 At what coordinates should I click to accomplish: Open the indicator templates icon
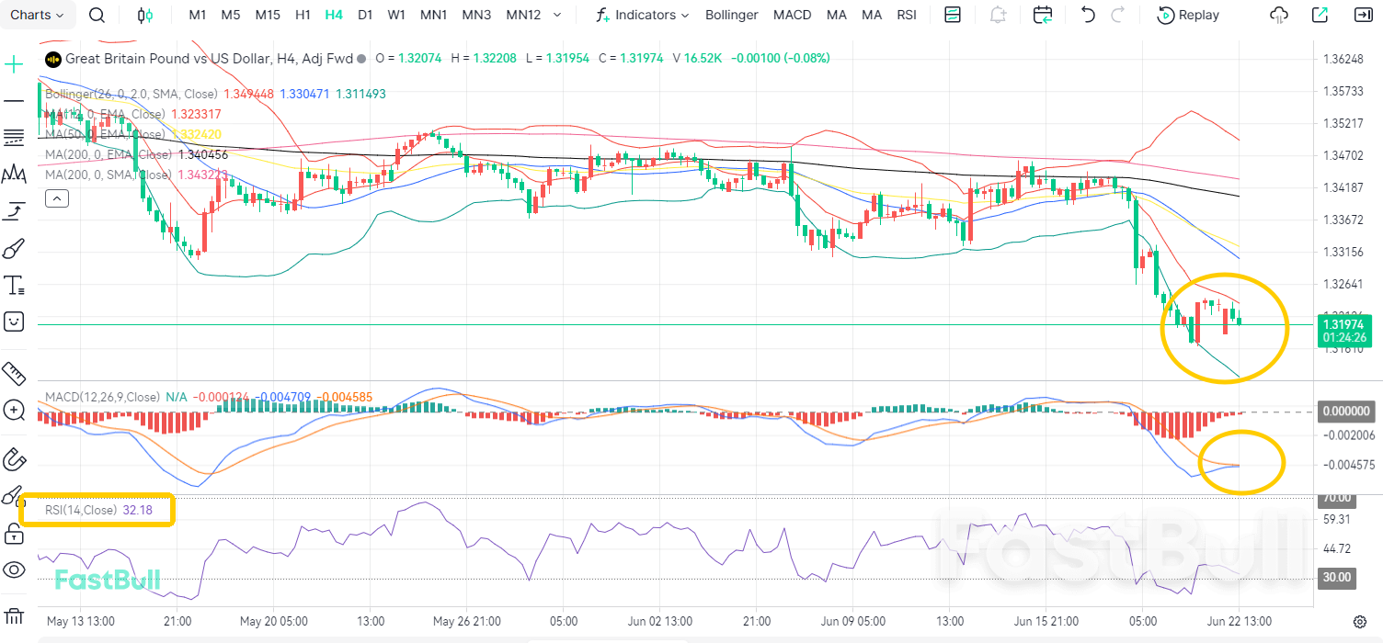[953, 15]
